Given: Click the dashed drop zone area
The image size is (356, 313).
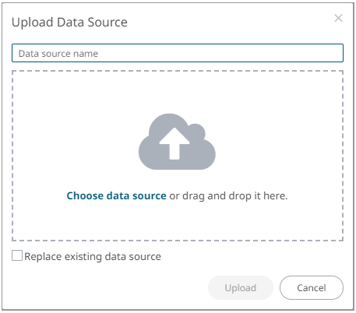Looking at the screenshot, I should [x=178, y=156].
